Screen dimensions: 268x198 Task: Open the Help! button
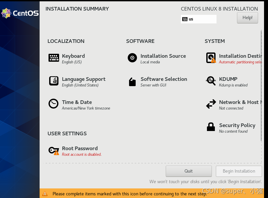coord(248,18)
